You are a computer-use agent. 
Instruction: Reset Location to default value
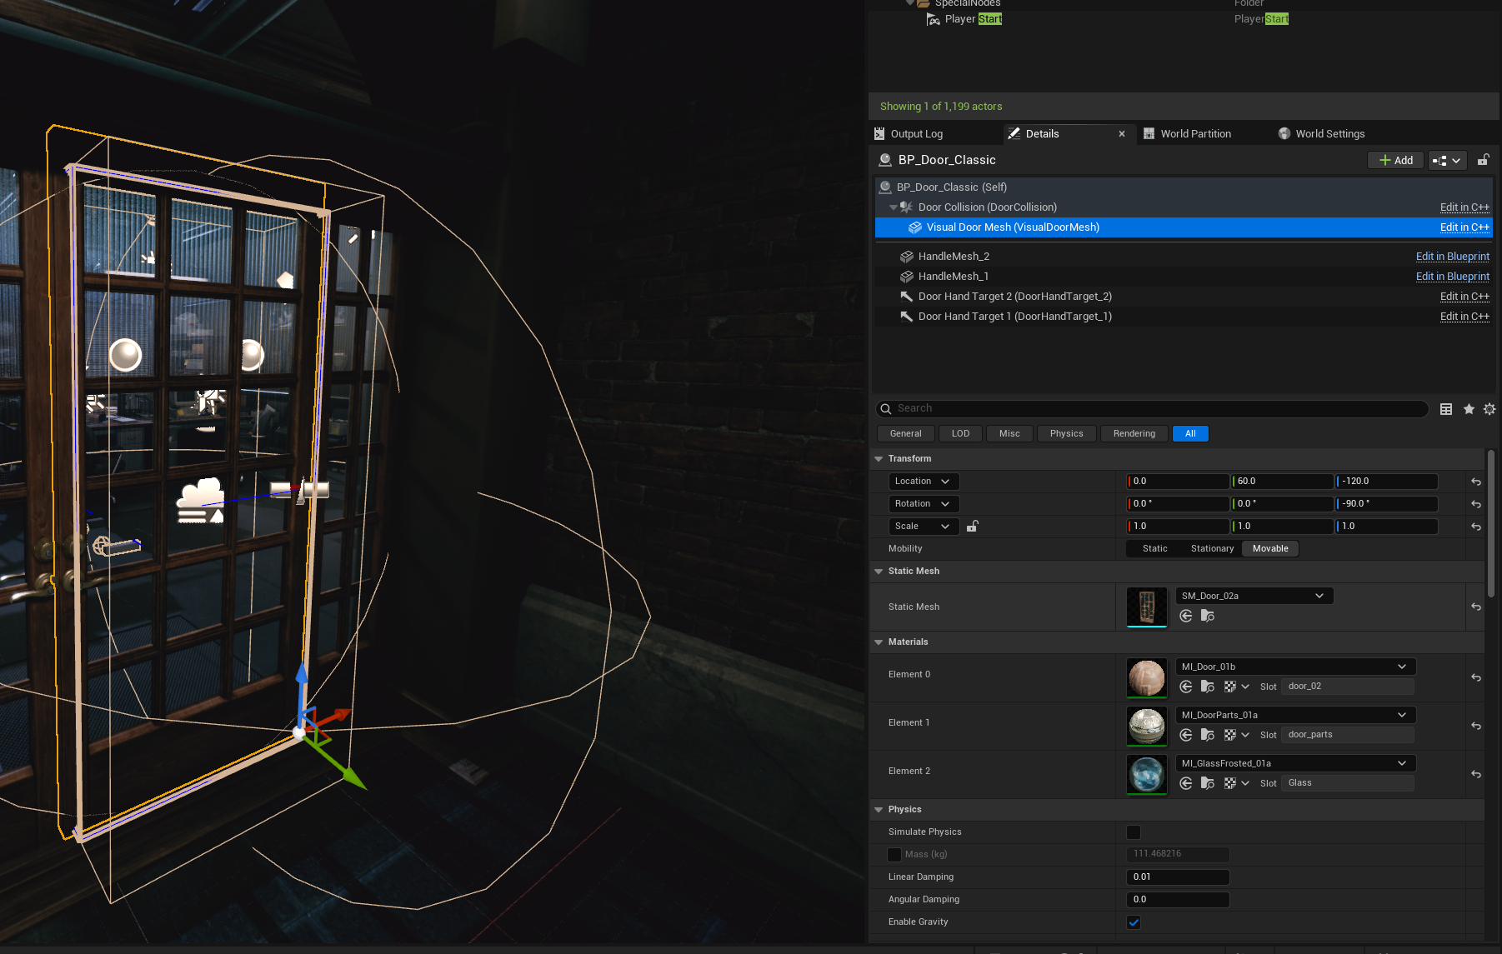point(1476,482)
